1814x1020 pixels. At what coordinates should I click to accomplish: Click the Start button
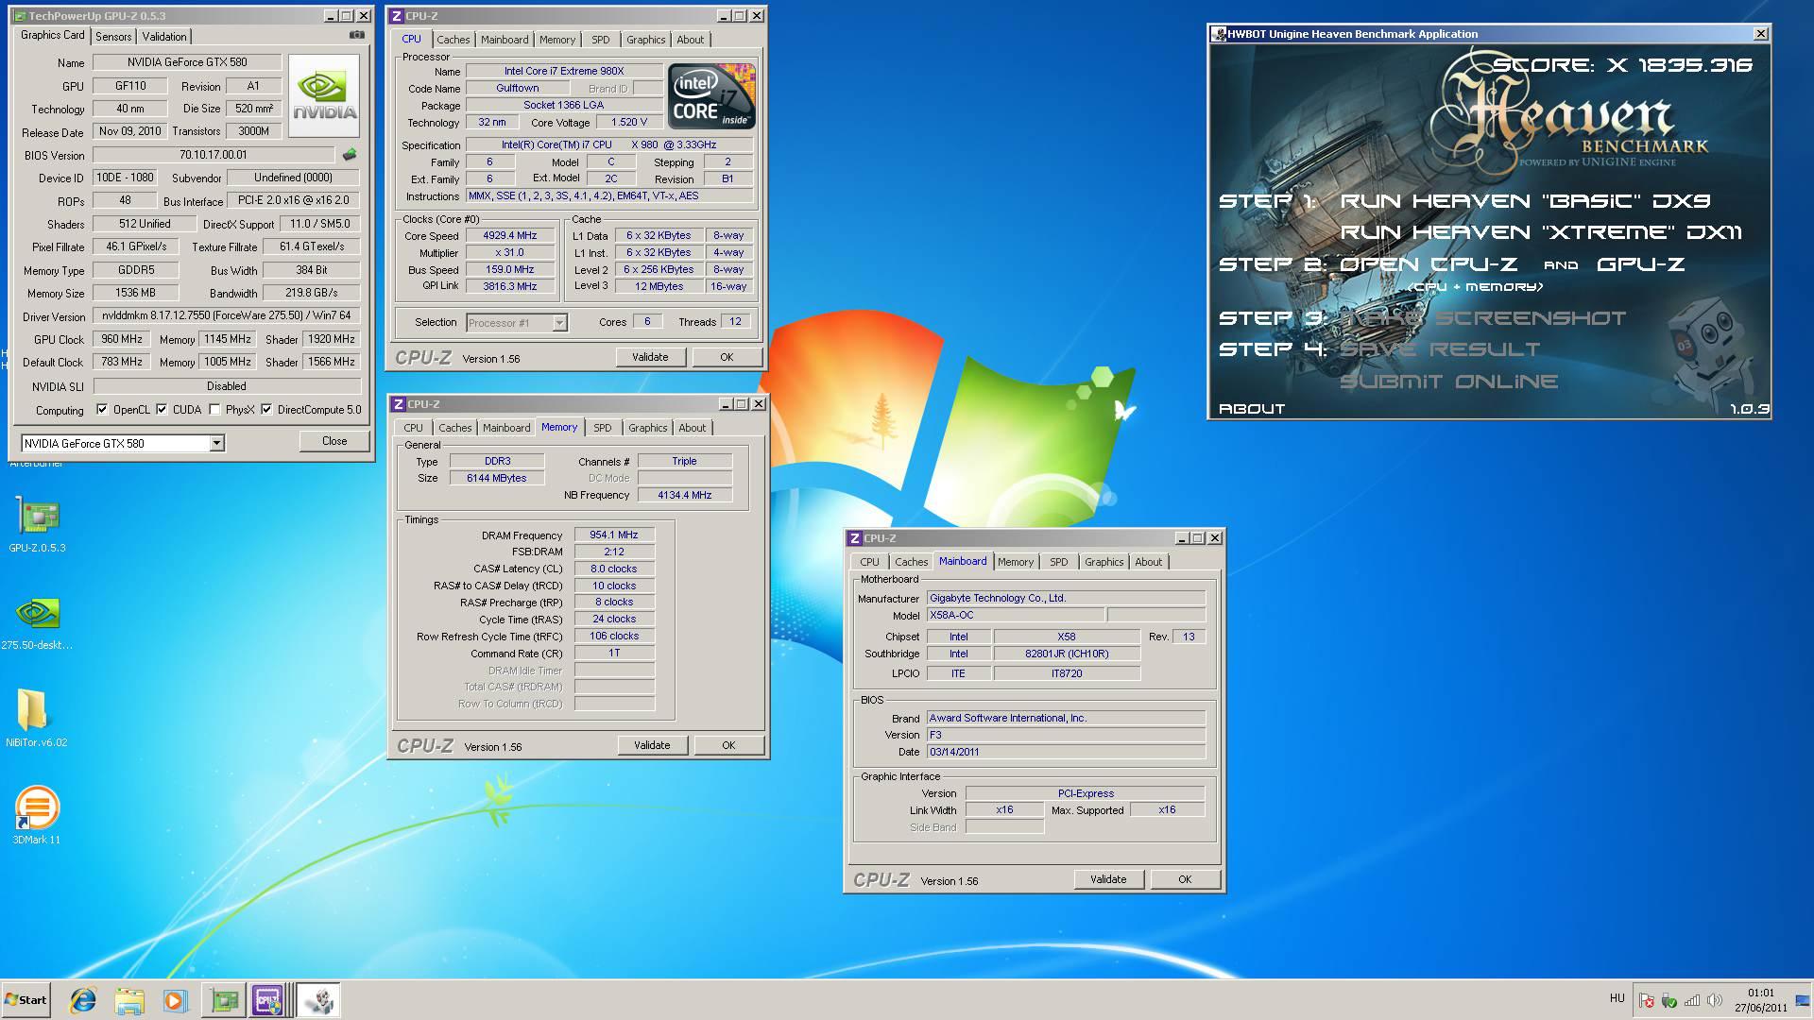[26, 1000]
